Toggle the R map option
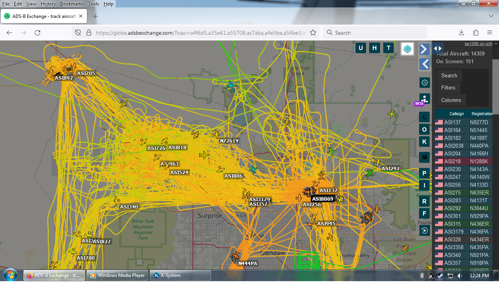499x296 pixels. pyautogui.click(x=424, y=201)
